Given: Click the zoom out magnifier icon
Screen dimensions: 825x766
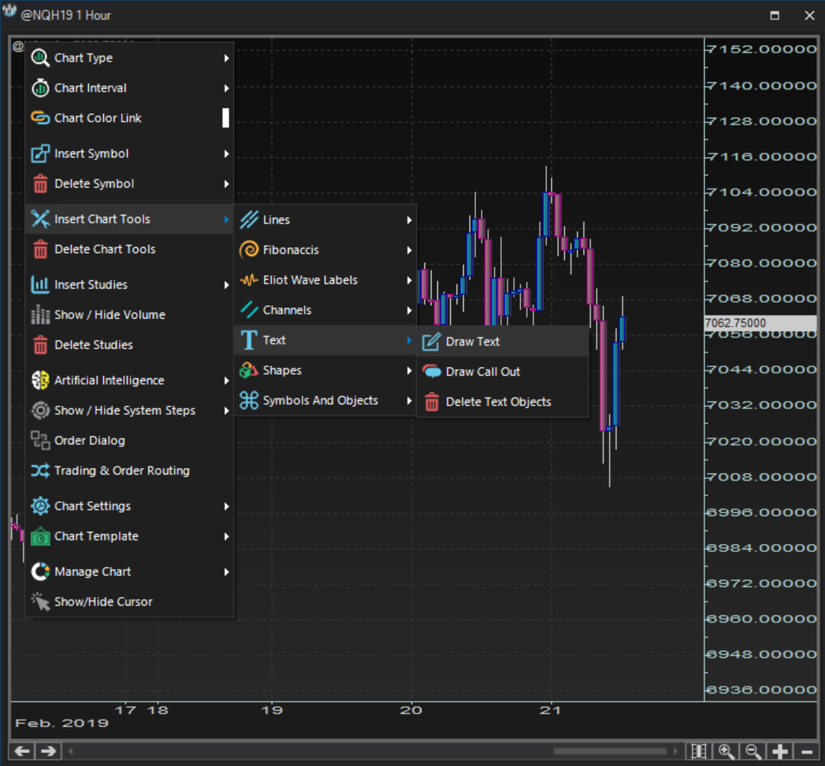Looking at the screenshot, I should pyautogui.click(x=753, y=751).
